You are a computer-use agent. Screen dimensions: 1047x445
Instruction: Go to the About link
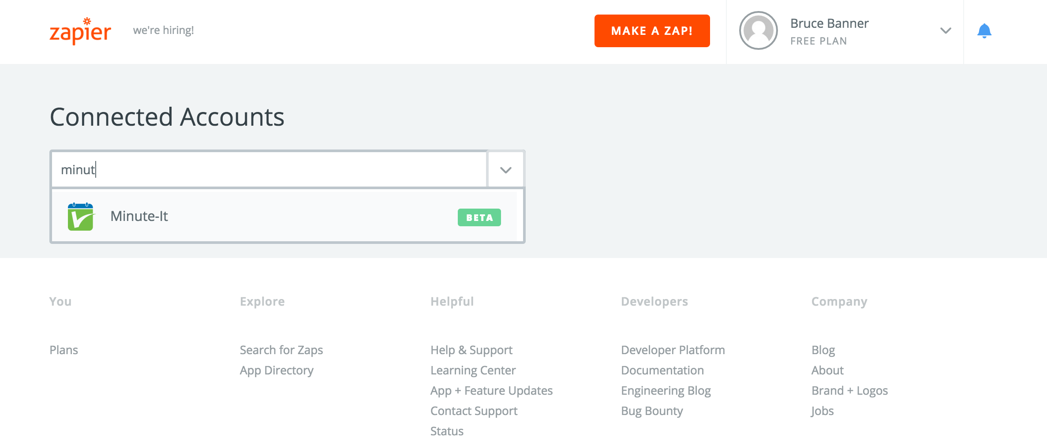[827, 370]
